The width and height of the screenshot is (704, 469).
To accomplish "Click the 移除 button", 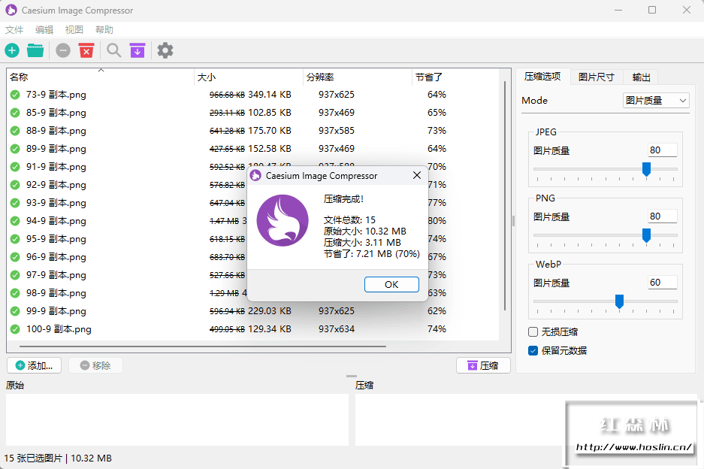I will pyautogui.click(x=95, y=366).
